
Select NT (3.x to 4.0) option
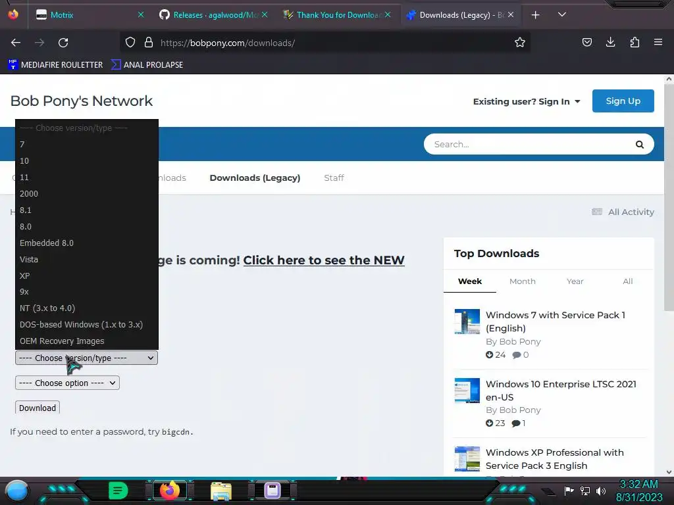click(x=86, y=308)
